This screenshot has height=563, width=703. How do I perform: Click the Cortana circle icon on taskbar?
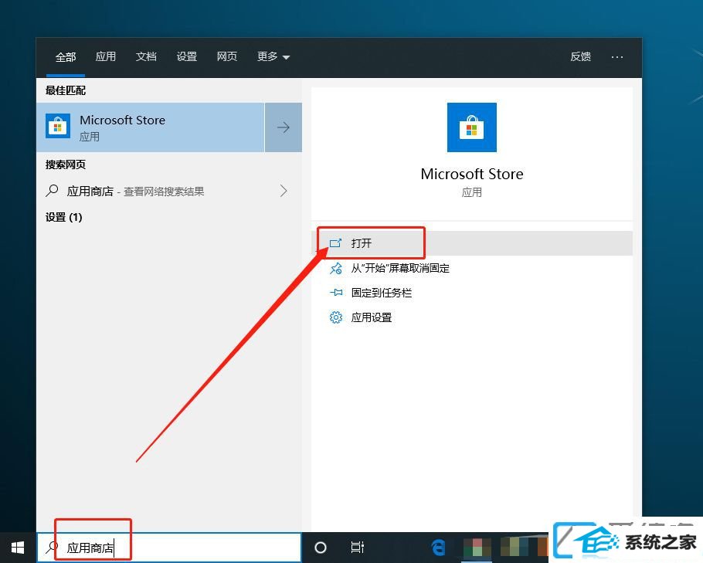point(321,548)
